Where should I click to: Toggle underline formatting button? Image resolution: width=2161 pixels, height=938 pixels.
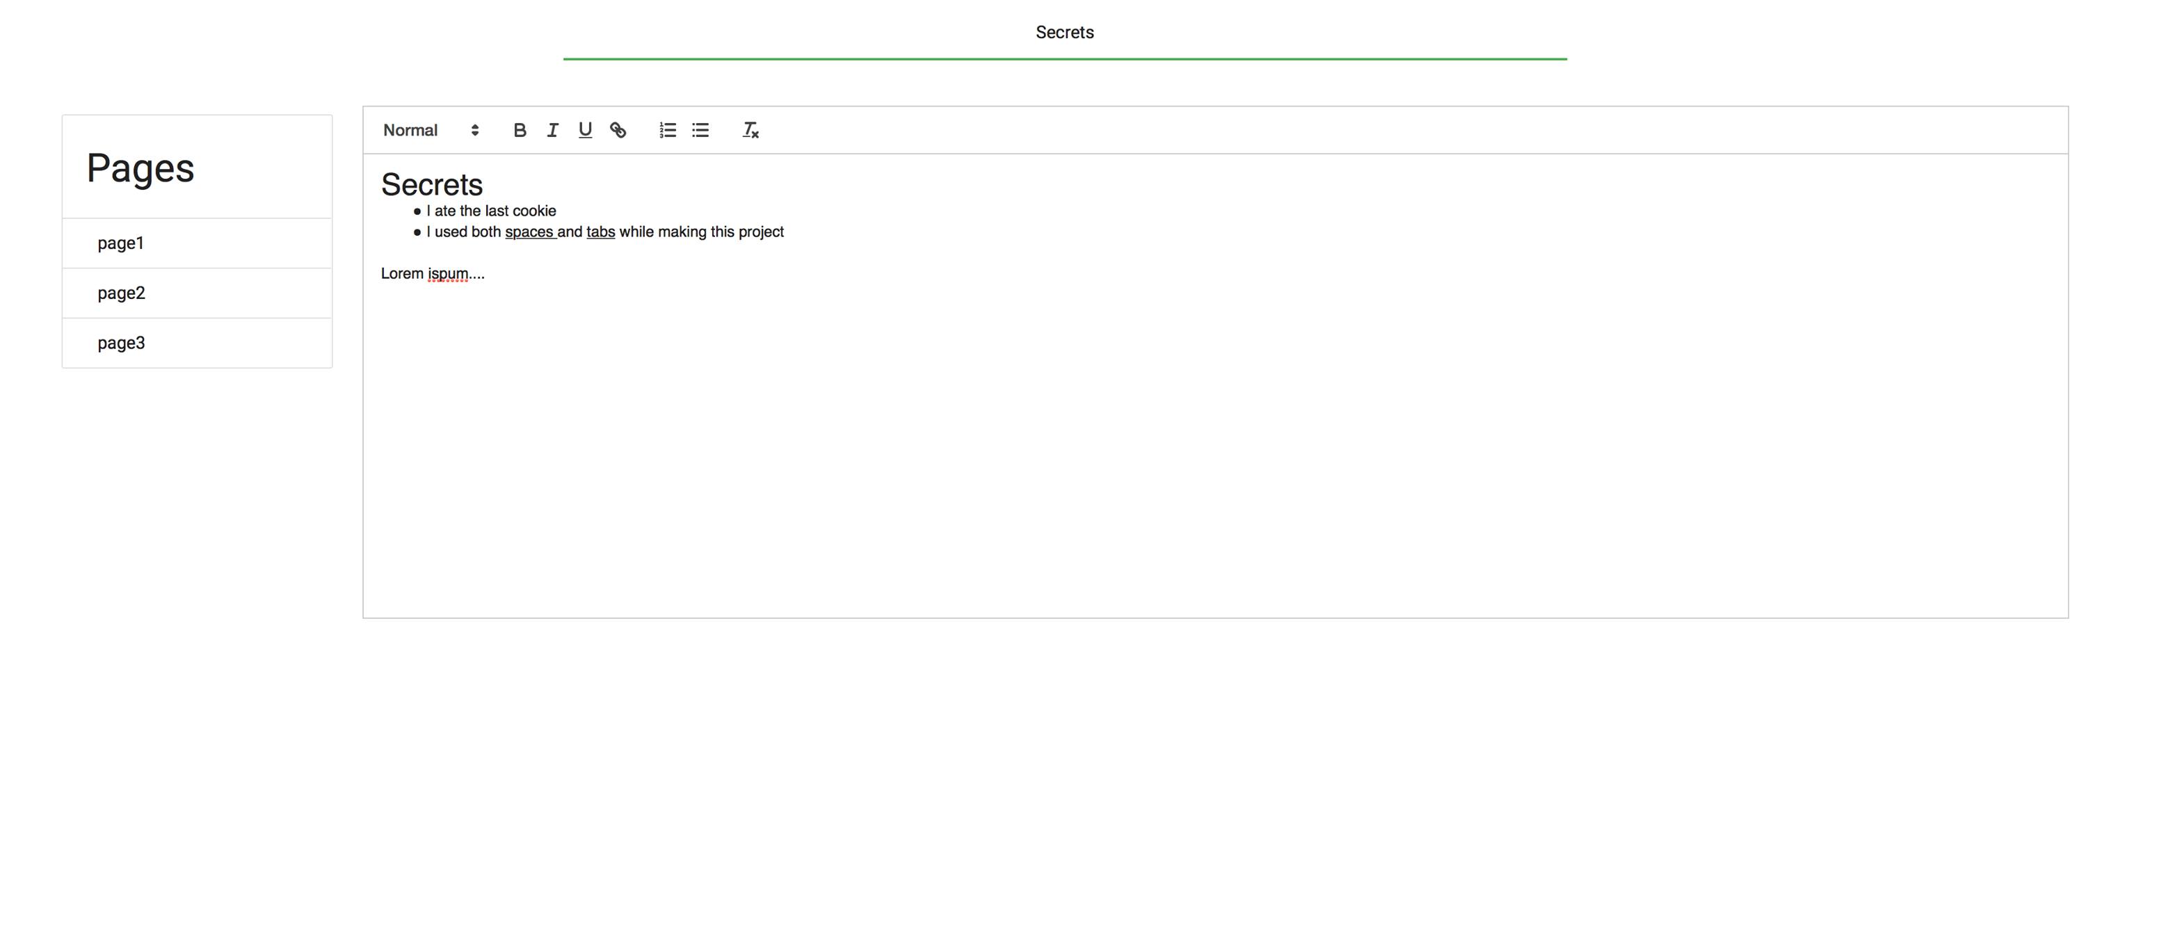click(x=585, y=130)
